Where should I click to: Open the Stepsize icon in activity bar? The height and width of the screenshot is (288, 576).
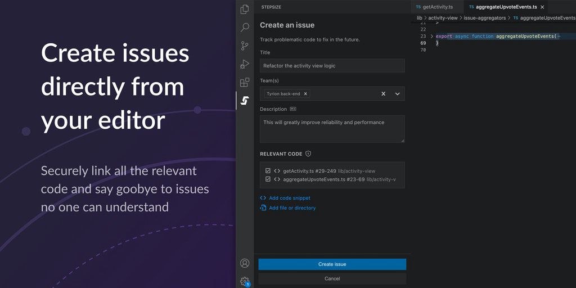pyautogui.click(x=245, y=101)
